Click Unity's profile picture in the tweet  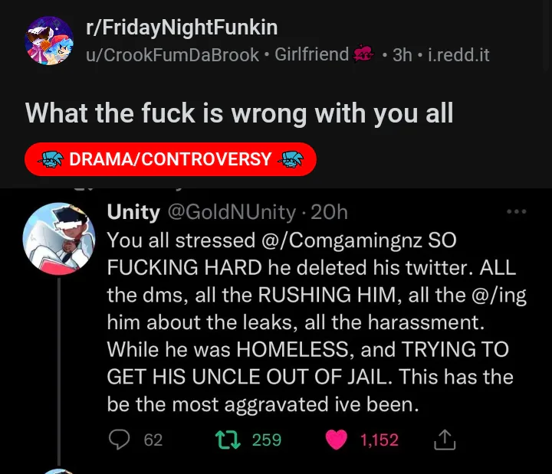59,238
